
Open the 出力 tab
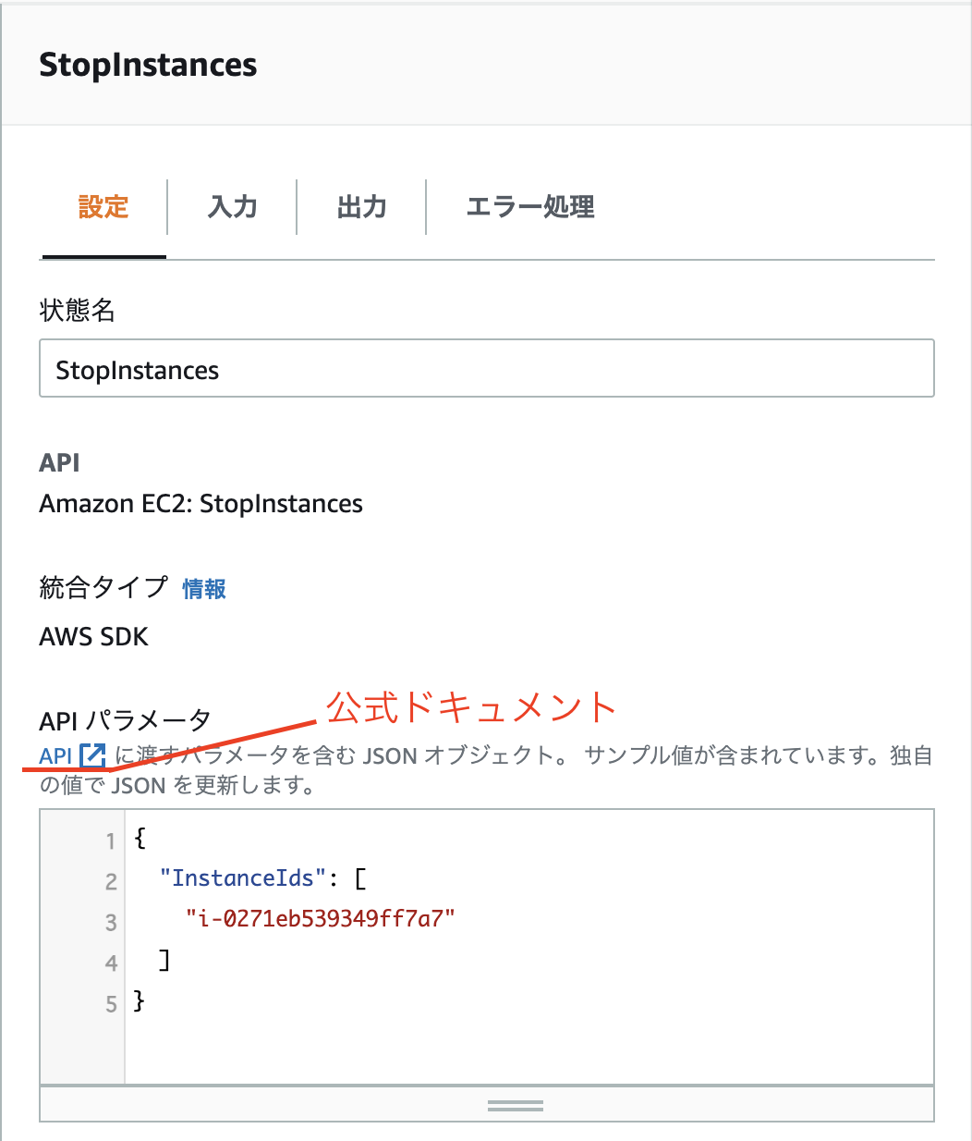click(362, 207)
